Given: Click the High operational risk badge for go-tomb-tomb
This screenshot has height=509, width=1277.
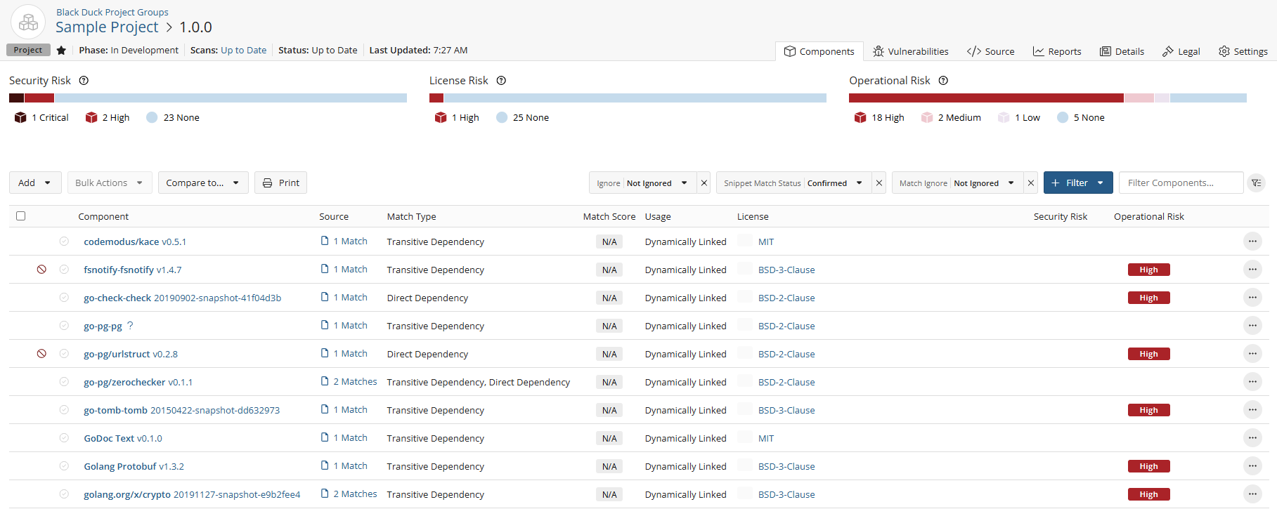Looking at the screenshot, I should tap(1148, 410).
